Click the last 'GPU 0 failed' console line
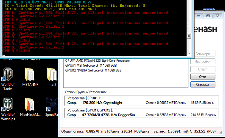Image resolution: width=225 pixels, height=138 pixels. click(16, 51)
